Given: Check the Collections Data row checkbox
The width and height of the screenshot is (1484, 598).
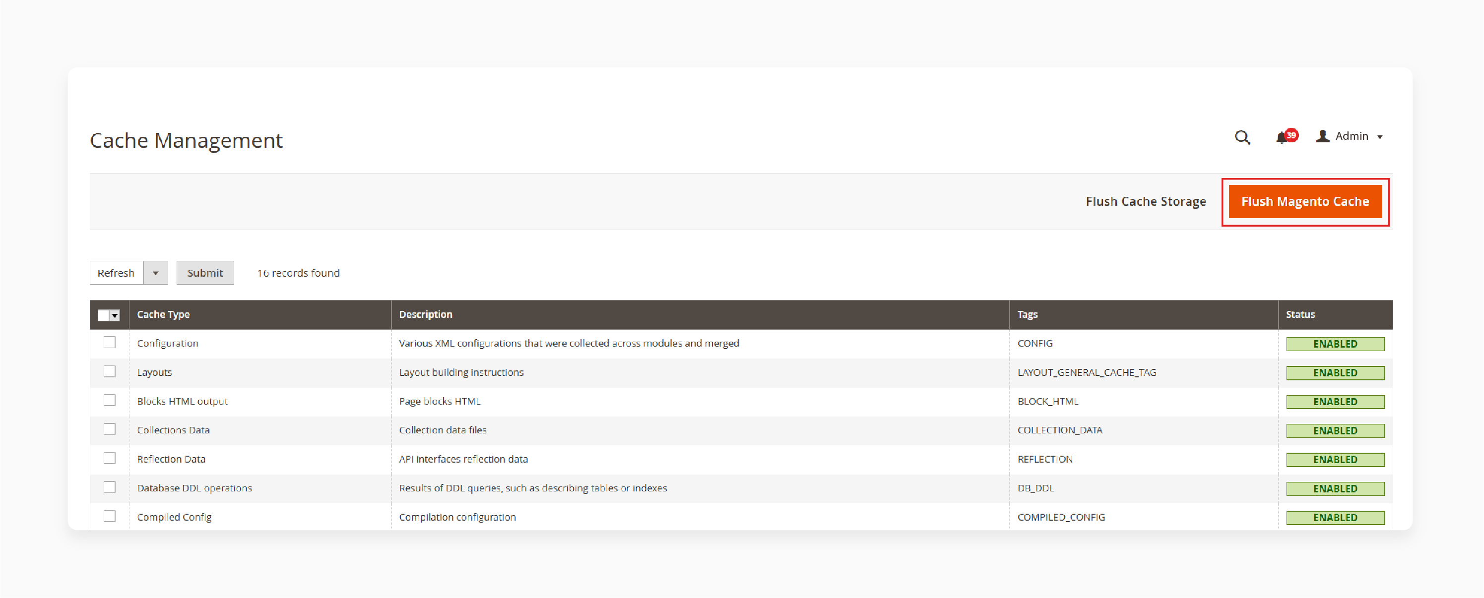Looking at the screenshot, I should click(110, 429).
